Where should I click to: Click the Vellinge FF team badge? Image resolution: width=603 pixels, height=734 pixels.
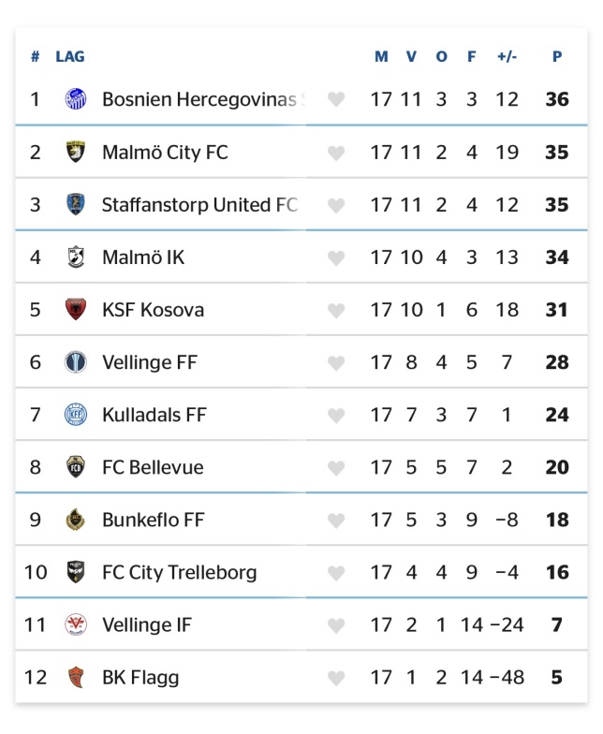(x=76, y=361)
